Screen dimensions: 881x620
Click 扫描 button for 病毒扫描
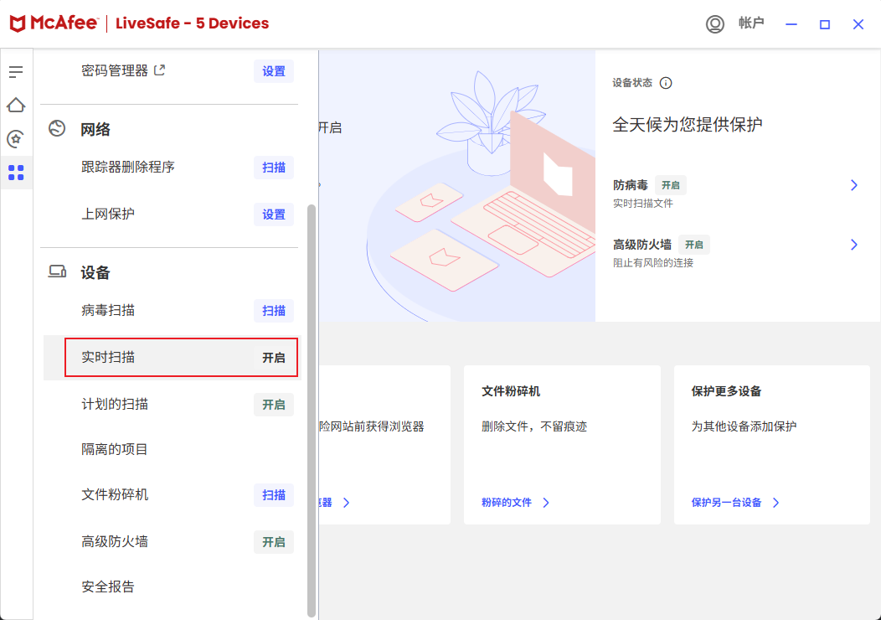pyautogui.click(x=274, y=311)
